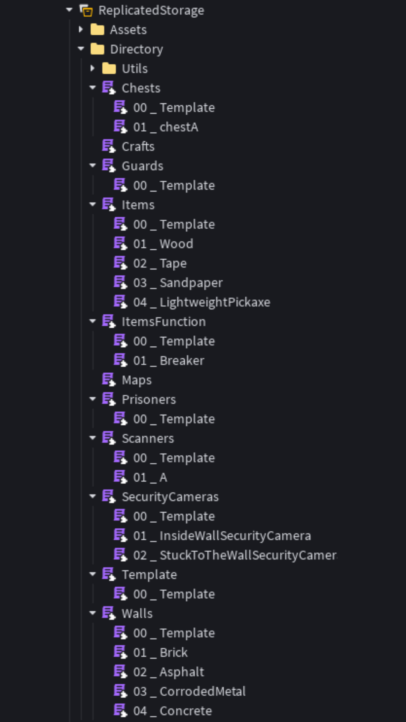
Task: Click the 01_Breaker module icon
Action: 120,360
